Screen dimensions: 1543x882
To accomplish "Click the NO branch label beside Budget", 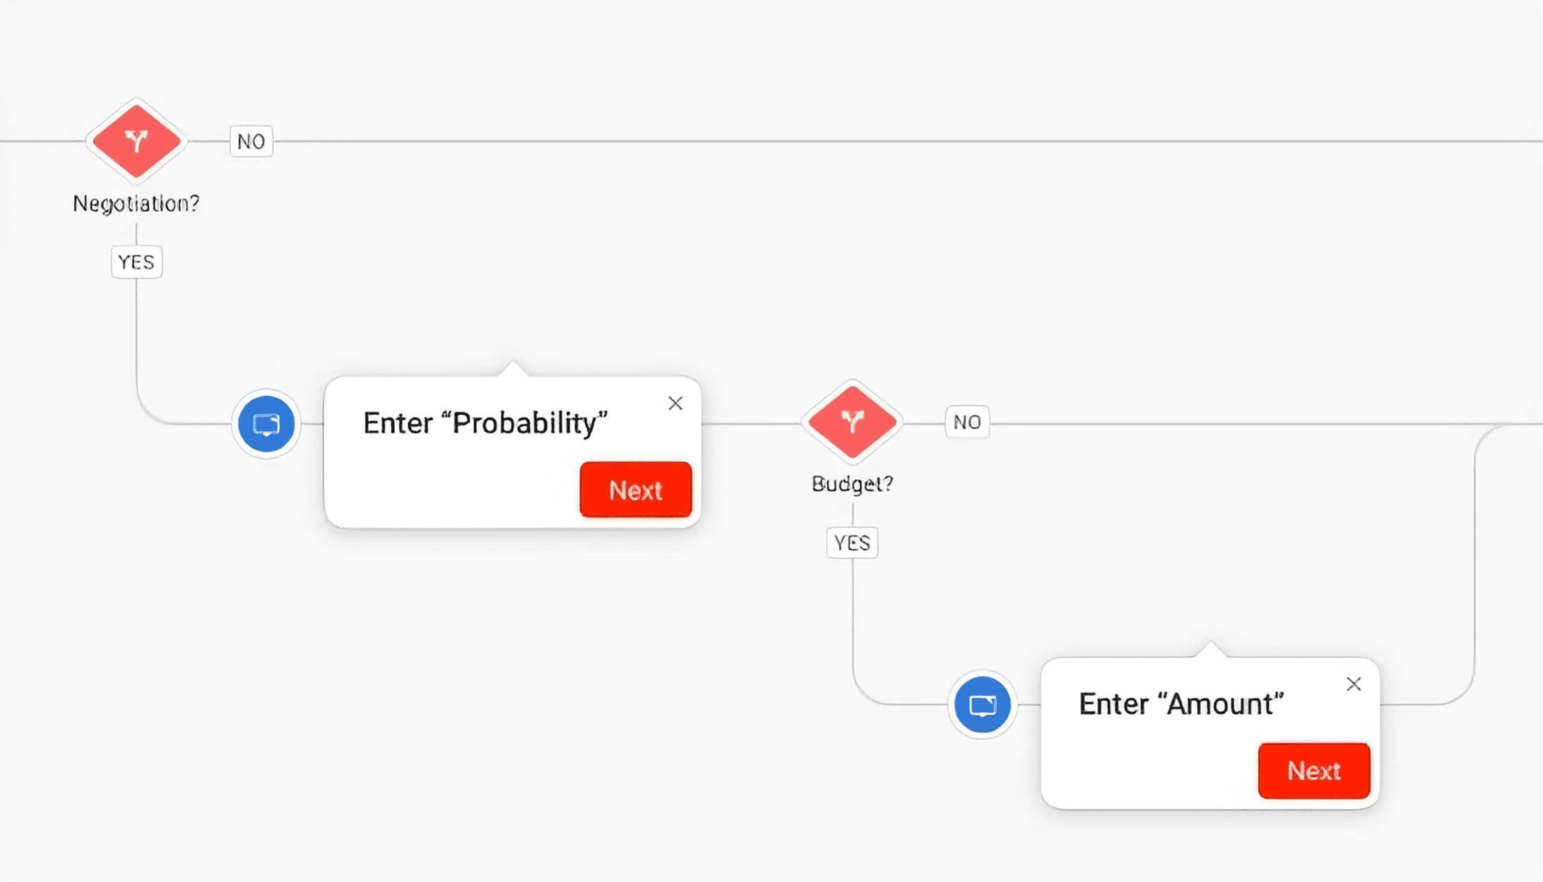I will [x=967, y=423].
